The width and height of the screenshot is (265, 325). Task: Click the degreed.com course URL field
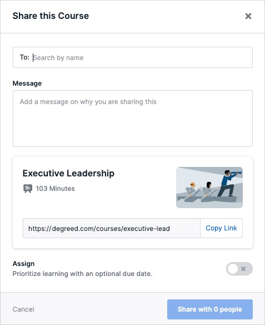pyautogui.click(x=112, y=228)
